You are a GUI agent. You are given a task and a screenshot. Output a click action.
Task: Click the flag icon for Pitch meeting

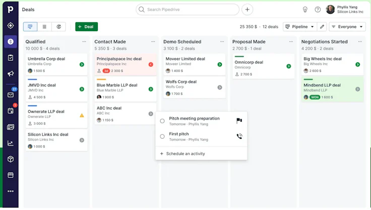click(x=239, y=121)
